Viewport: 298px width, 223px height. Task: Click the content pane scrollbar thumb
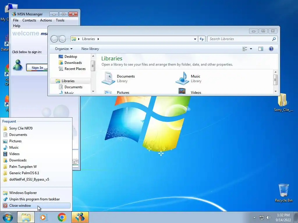click(x=276, y=80)
